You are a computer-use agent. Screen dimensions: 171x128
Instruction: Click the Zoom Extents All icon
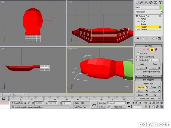(162, 103)
